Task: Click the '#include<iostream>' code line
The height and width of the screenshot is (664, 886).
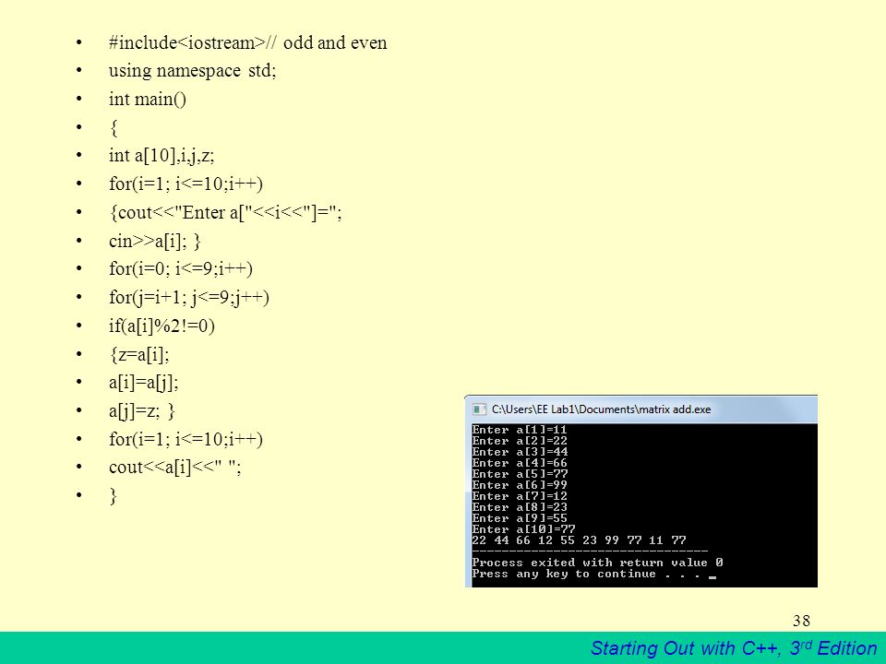Action: 247,43
